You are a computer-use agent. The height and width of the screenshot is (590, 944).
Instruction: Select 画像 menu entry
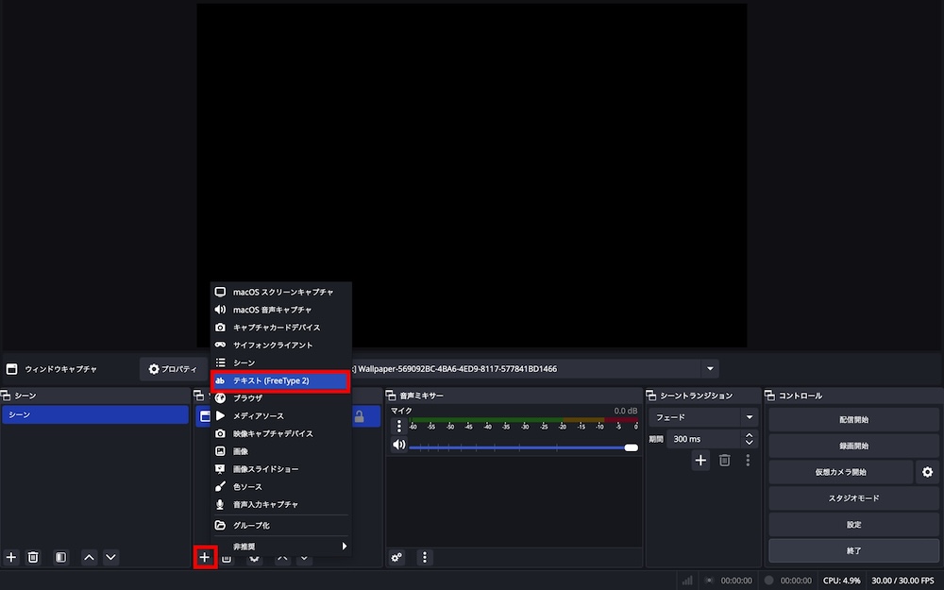point(281,451)
